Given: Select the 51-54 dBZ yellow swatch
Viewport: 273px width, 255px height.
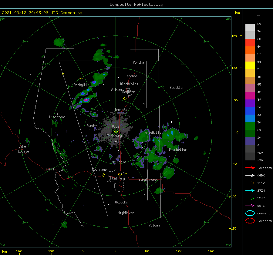Looking at the screenshot, I should click(x=250, y=65).
